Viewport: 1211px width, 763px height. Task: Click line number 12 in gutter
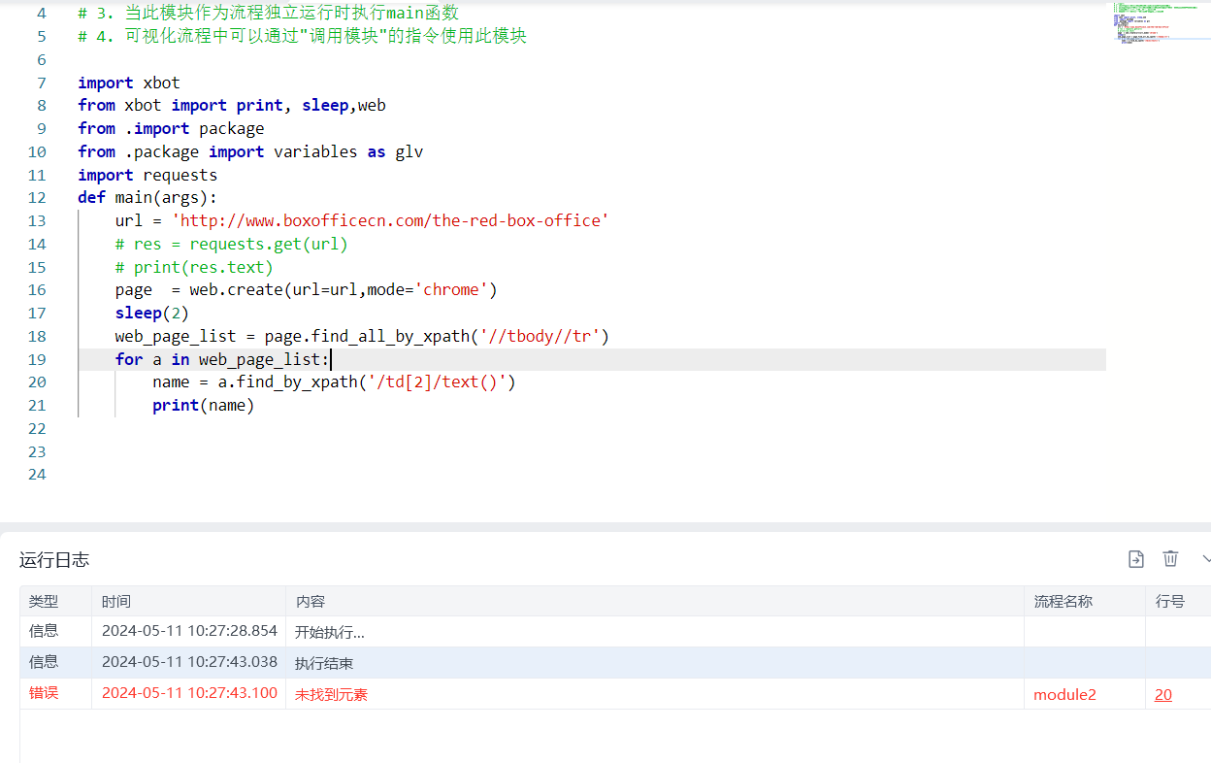click(x=37, y=198)
